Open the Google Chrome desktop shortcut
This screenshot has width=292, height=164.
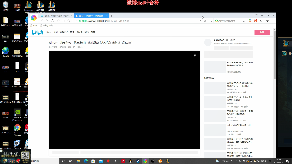tap(17, 130)
